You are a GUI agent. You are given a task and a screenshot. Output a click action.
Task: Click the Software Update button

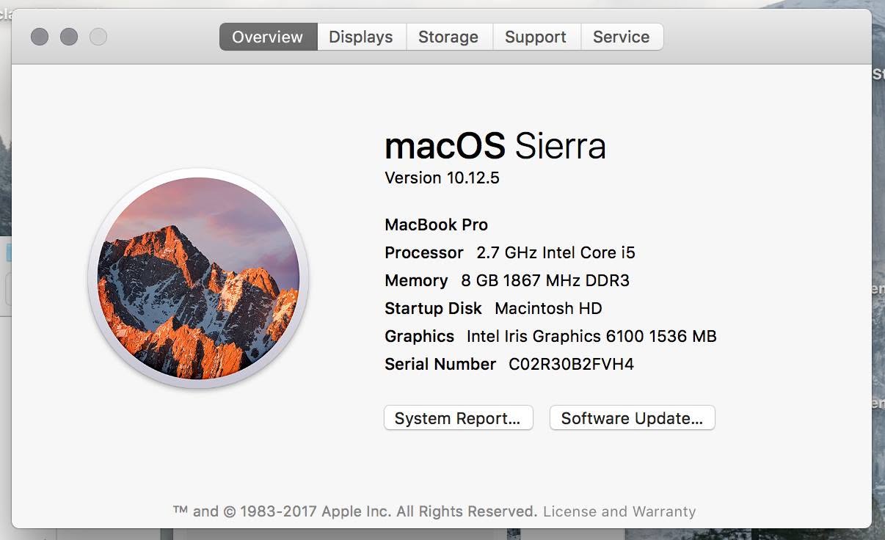pyautogui.click(x=632, y=418)
